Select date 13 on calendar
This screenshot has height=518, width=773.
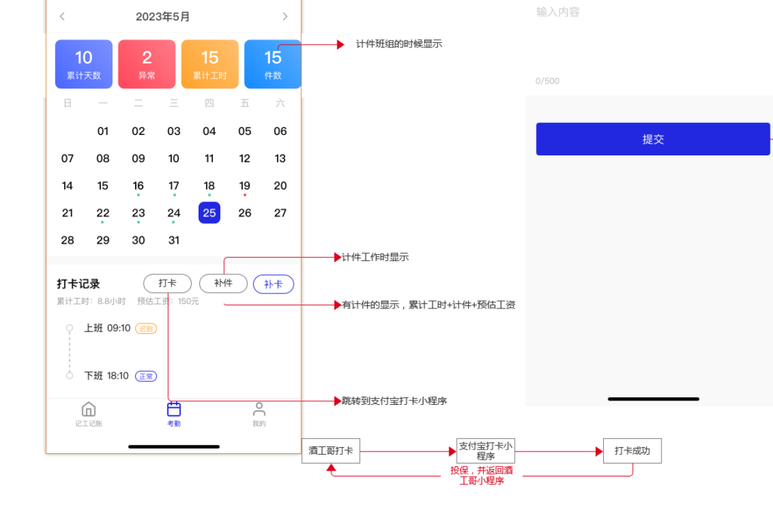[x=281, y=158]
